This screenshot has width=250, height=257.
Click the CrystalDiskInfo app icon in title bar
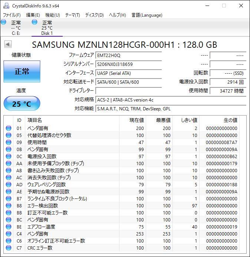tap(6, 6)
